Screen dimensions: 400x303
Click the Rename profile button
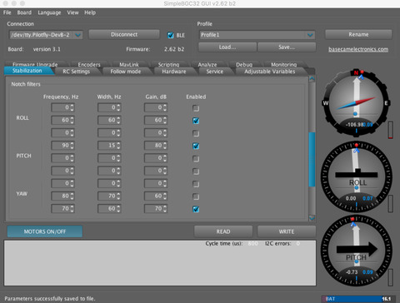point(358,35)
